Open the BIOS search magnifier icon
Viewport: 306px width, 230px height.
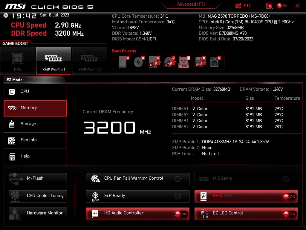pos(270,6)
